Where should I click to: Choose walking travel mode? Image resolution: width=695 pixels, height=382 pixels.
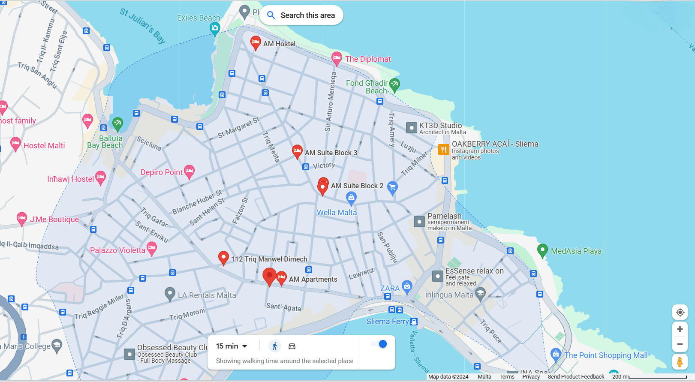coord(275,346)
